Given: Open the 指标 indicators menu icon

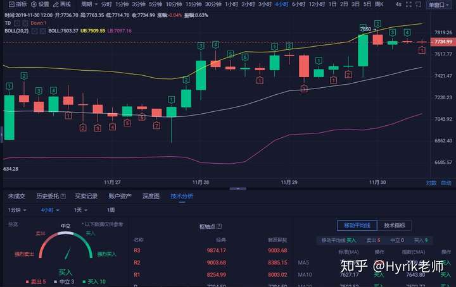Looking at the screenshot, I should [11, 4].
